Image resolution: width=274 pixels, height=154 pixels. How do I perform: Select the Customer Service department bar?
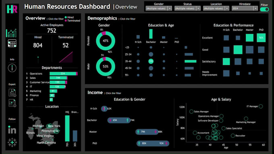pos(58,82)
